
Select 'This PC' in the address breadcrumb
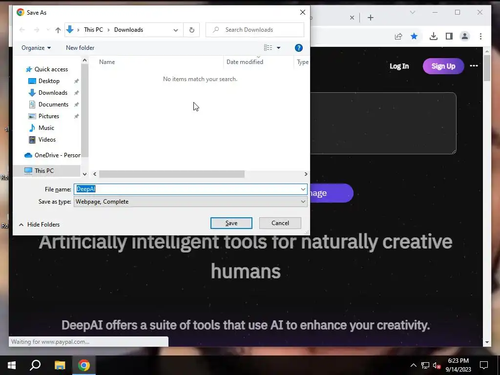pyautogui.click(x=93, y=30)
